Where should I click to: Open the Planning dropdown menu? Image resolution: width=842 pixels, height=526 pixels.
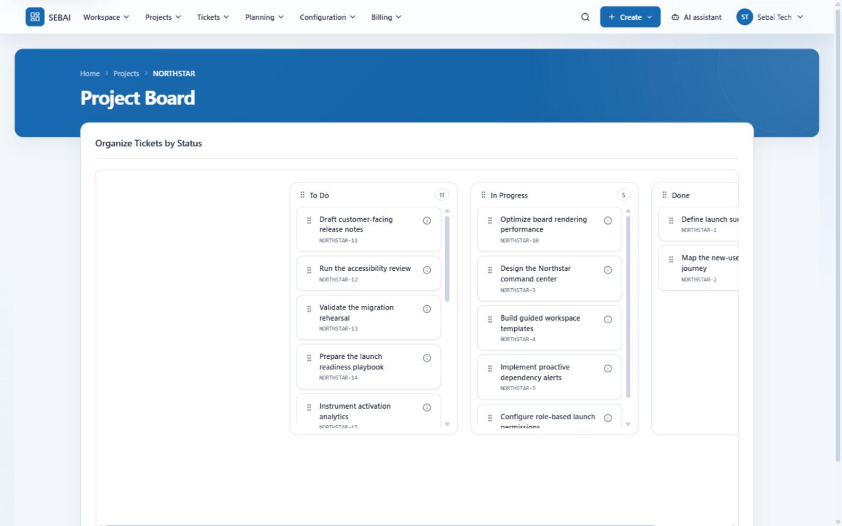pyautogui.click(x=265, y=17)
